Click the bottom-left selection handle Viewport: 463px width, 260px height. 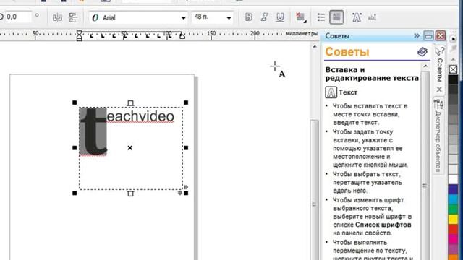coord(75,193)
